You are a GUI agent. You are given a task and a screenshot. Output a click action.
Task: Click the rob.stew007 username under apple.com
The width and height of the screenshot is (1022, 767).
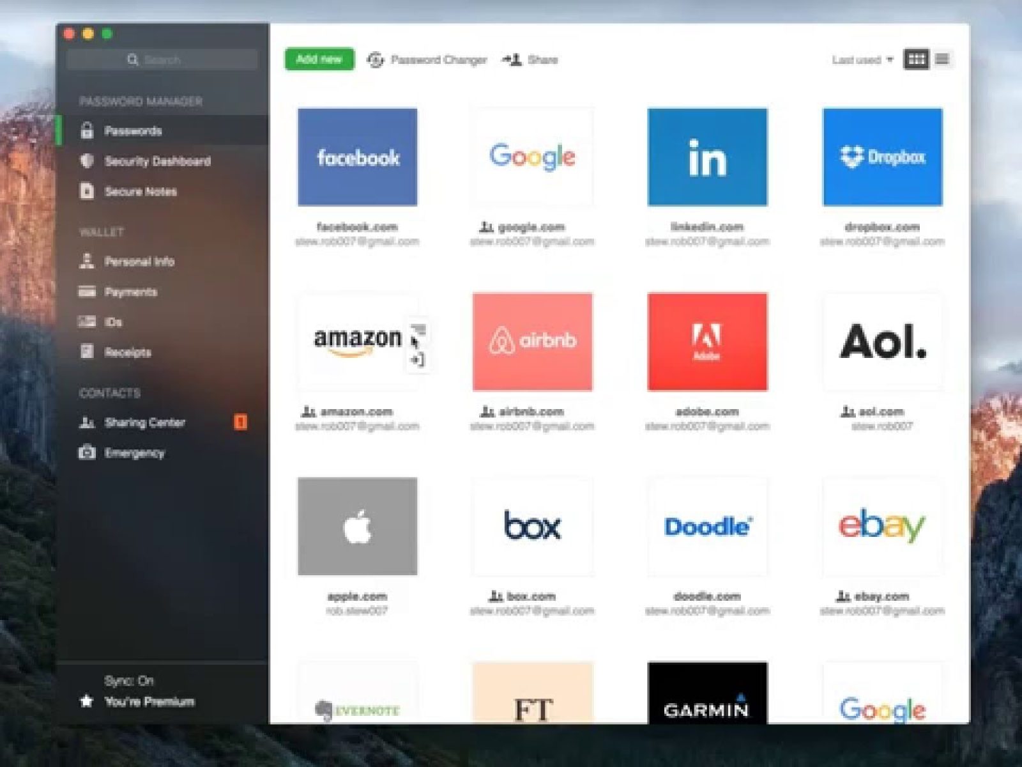tap(357, 611)
